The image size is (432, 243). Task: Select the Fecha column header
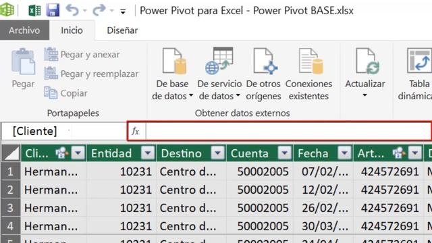coord(323,153)
